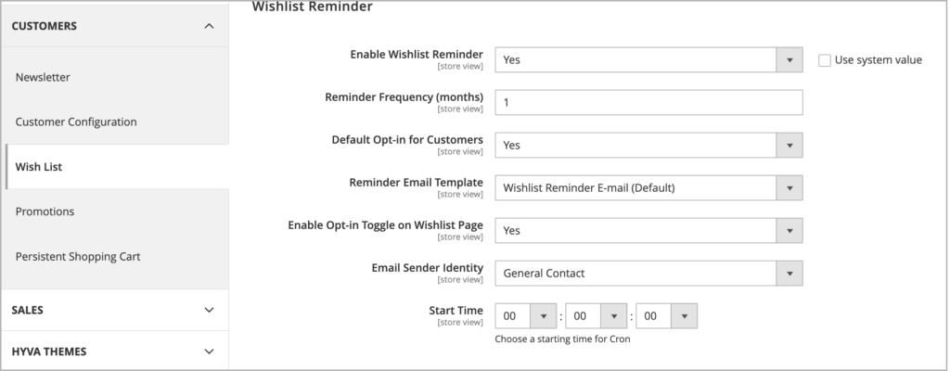Viewport: 950px width, 371px height.
Task: Open the Start Time seconds dropdown
Action: pos(666,316)
